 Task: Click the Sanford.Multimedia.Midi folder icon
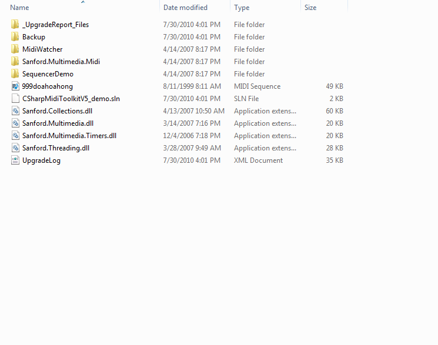pos(15,61)
